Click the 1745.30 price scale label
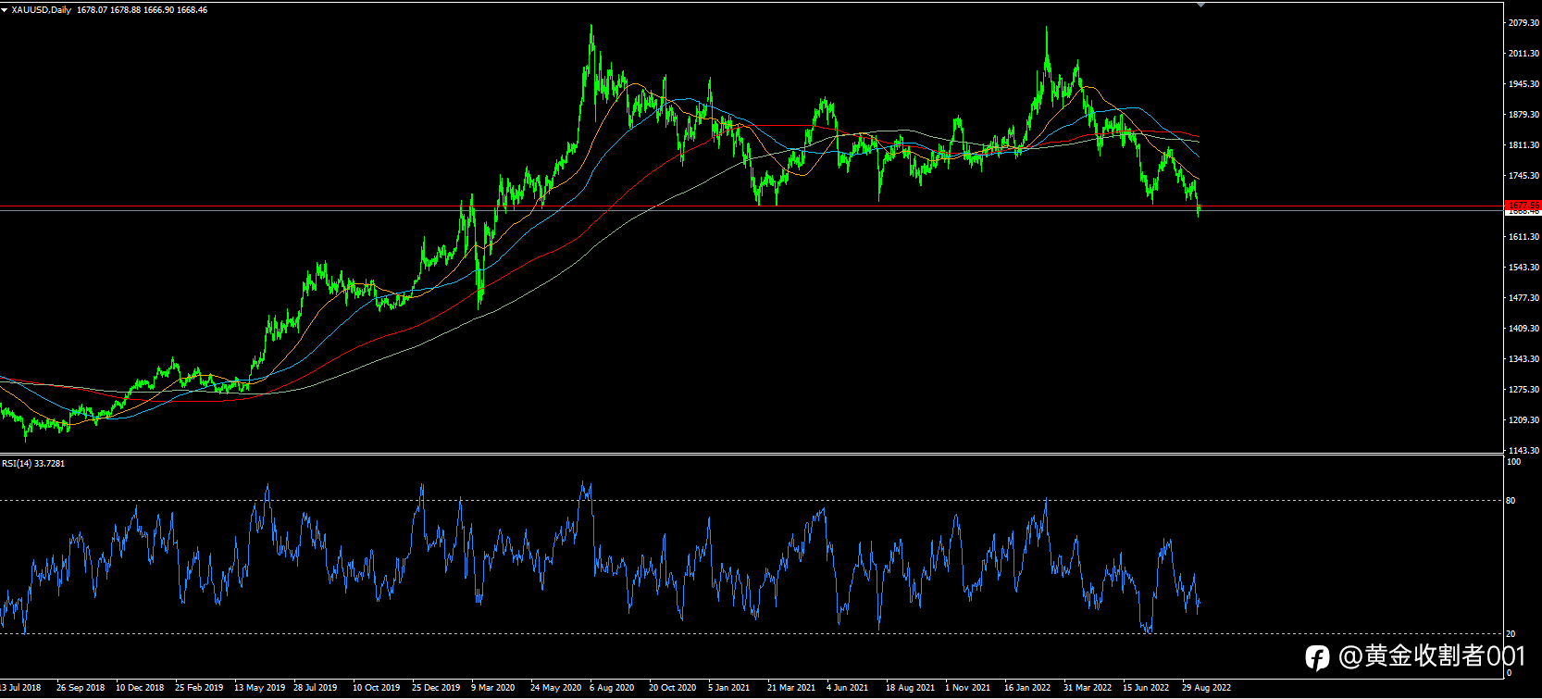 click(x=1523, y=176)
